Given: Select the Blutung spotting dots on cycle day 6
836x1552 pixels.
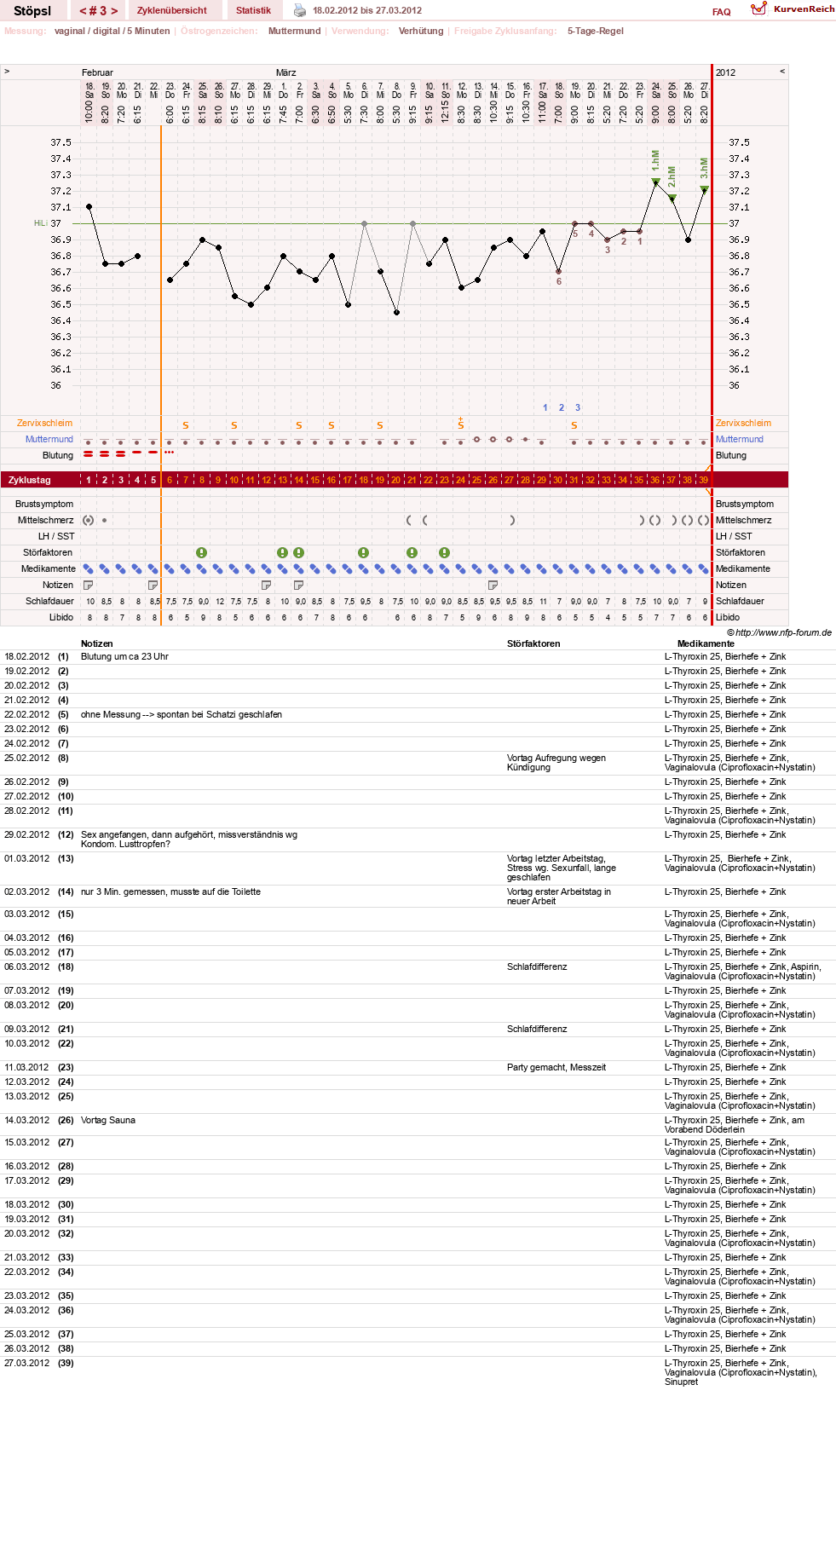Looking at the screenshot, I should pyautogui.click(x=170, y=453).
